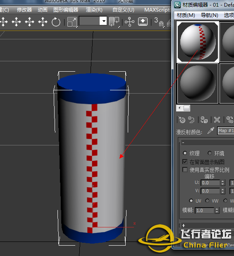Click the V offset spinner arrows

[222, 191]
